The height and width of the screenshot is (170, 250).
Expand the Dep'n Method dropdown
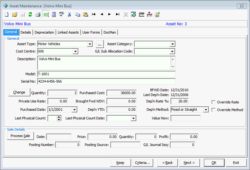[x=206, y=109]
